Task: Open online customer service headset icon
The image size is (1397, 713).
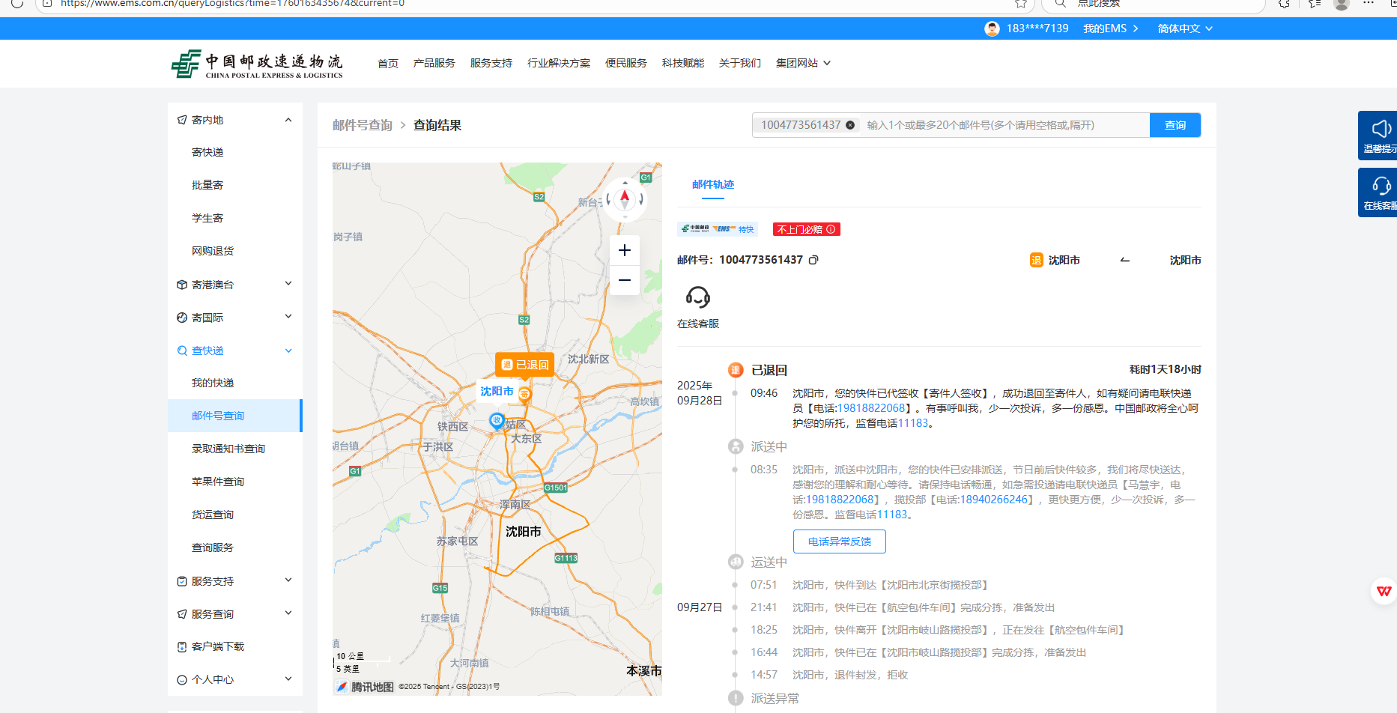Action: (697, 298)
